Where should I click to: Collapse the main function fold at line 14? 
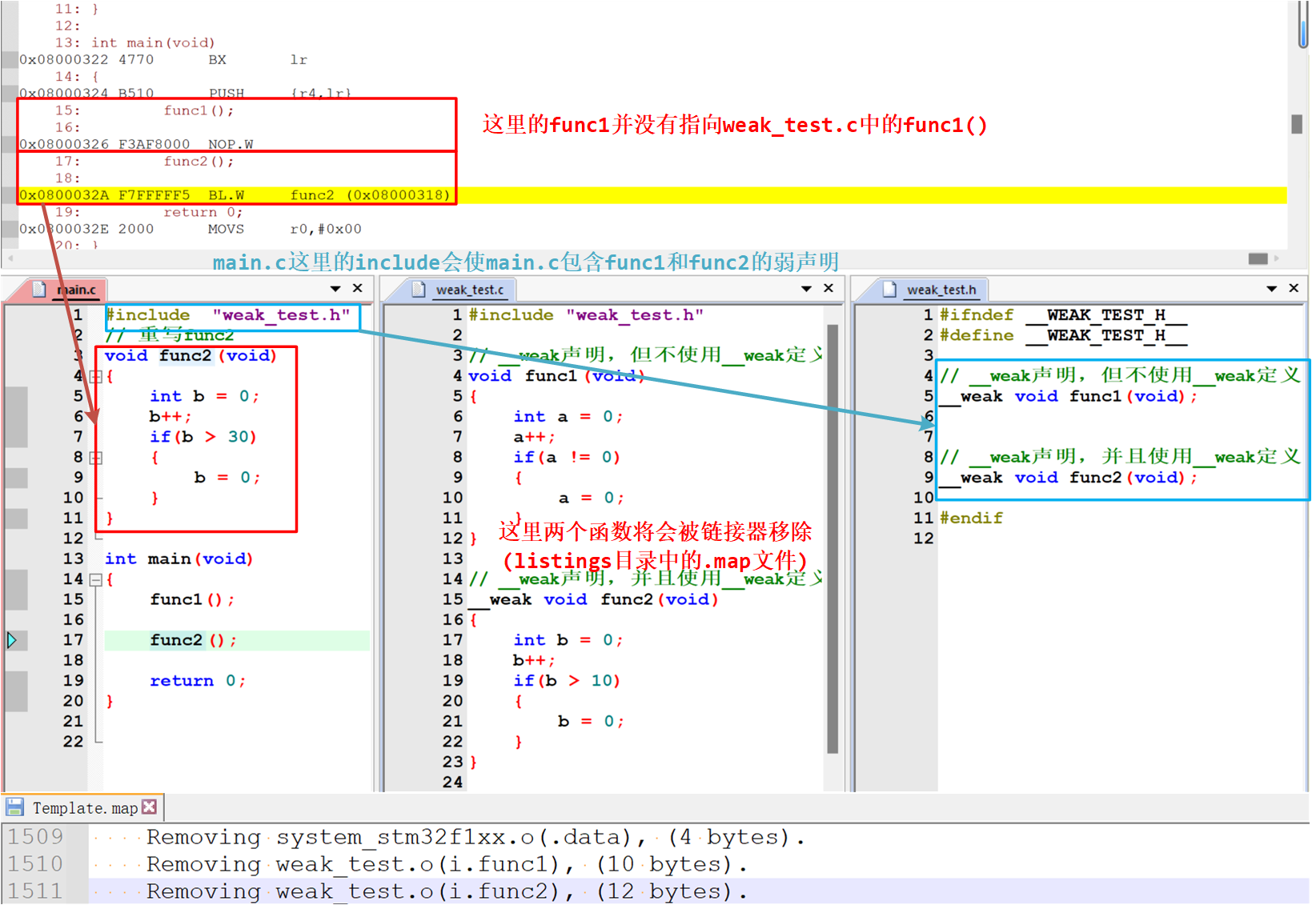pos(96,579)
